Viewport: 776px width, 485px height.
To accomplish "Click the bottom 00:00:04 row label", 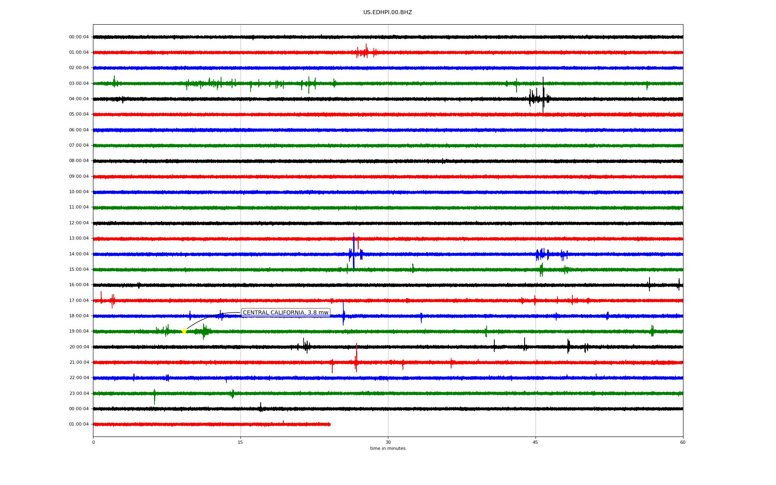I will [79, 409].
